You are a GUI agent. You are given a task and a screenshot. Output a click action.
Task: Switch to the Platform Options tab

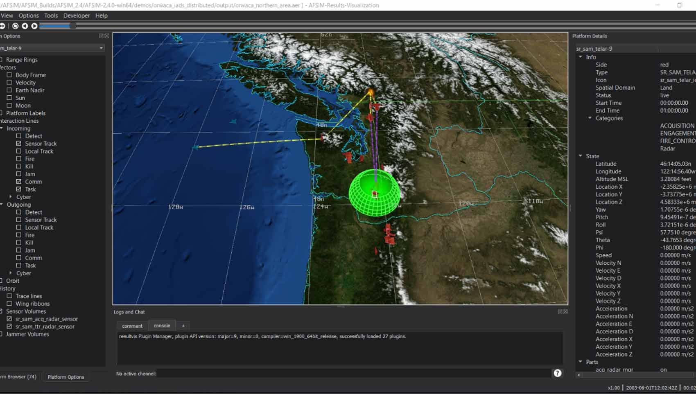[66, 377]
